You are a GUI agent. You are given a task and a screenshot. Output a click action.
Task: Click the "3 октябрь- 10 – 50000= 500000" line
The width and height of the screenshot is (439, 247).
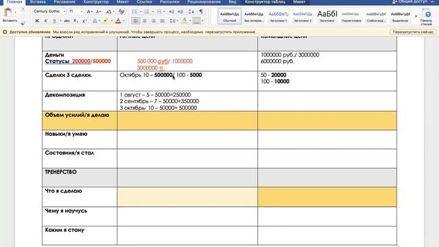coord(158,108)
